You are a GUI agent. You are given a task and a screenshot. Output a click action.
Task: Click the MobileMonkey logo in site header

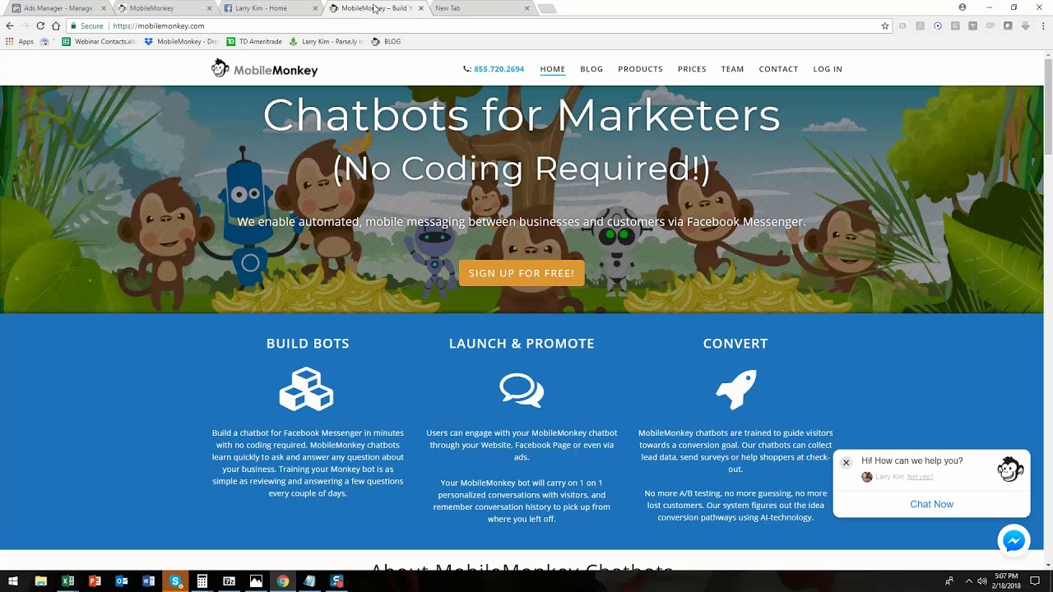click(x=264, y=69)
